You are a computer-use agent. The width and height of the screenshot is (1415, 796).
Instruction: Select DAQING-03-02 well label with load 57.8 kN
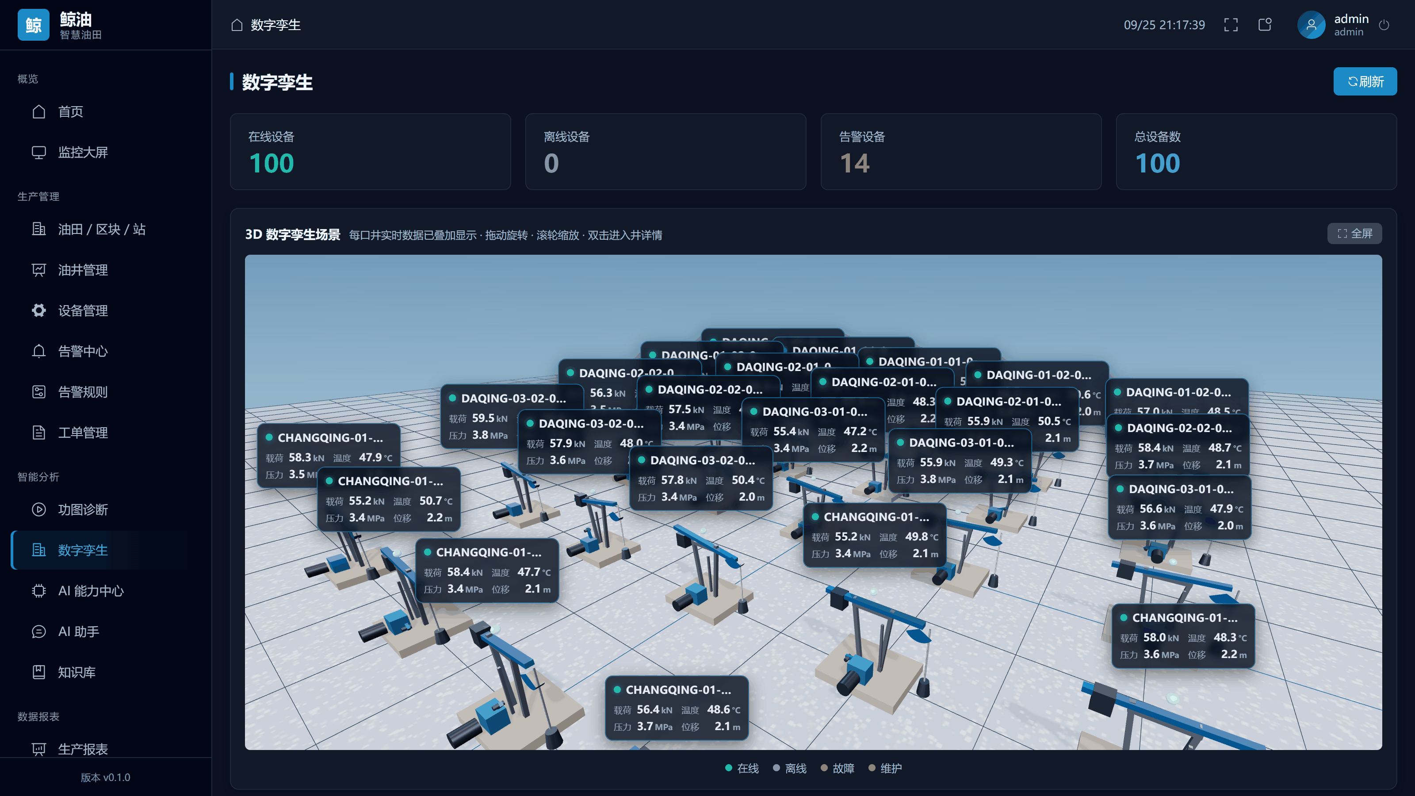coord(701,478)
